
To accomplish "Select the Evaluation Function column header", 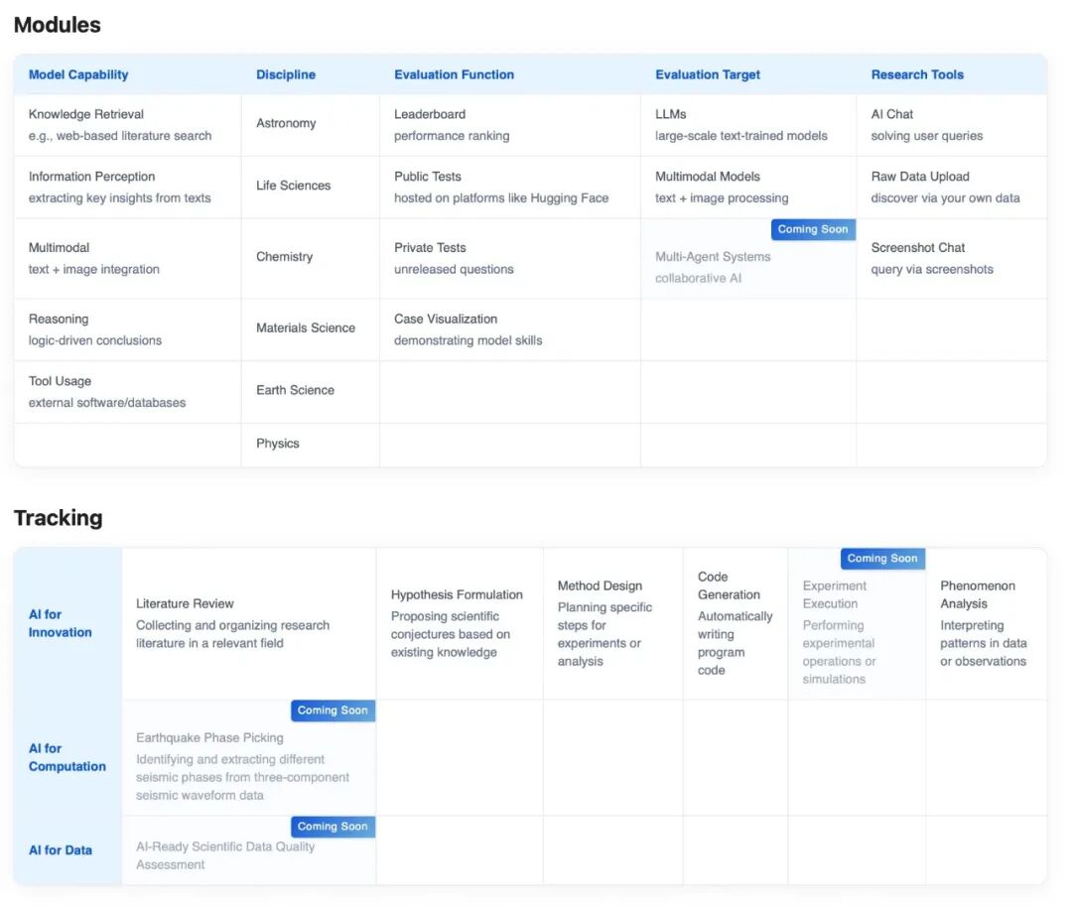I will tap(454, 74).
